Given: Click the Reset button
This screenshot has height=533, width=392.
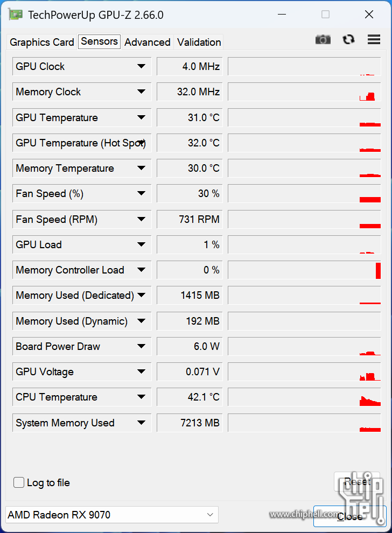Looking at the screenshot, I should click(357, 481).
